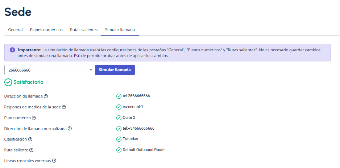Go to the Rutas salientes tab
Viewport: 340px width, 168px height.
84,30
